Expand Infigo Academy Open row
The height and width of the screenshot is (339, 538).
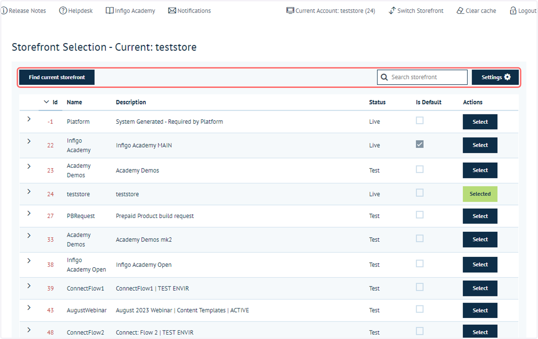coord(29,260)
